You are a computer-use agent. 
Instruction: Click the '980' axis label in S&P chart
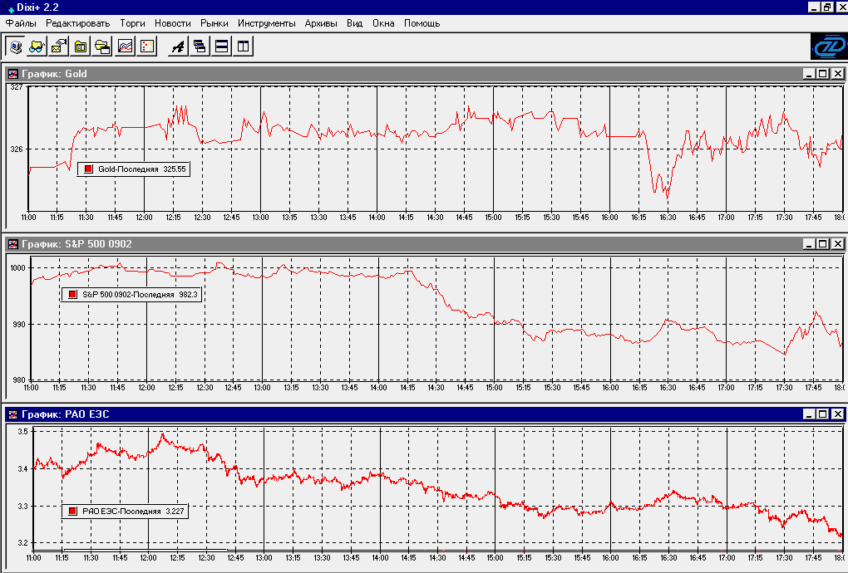[x=20, y=380]
